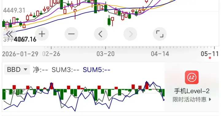Open fullscreen chart view
221x116 pixels.
[x=160, y=34]
